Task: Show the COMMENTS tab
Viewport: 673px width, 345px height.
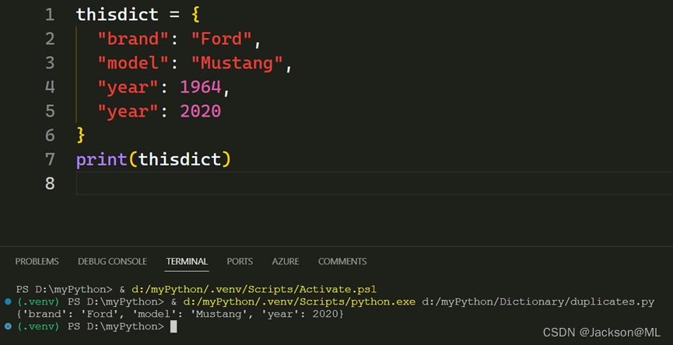Action: pos(342,262)
